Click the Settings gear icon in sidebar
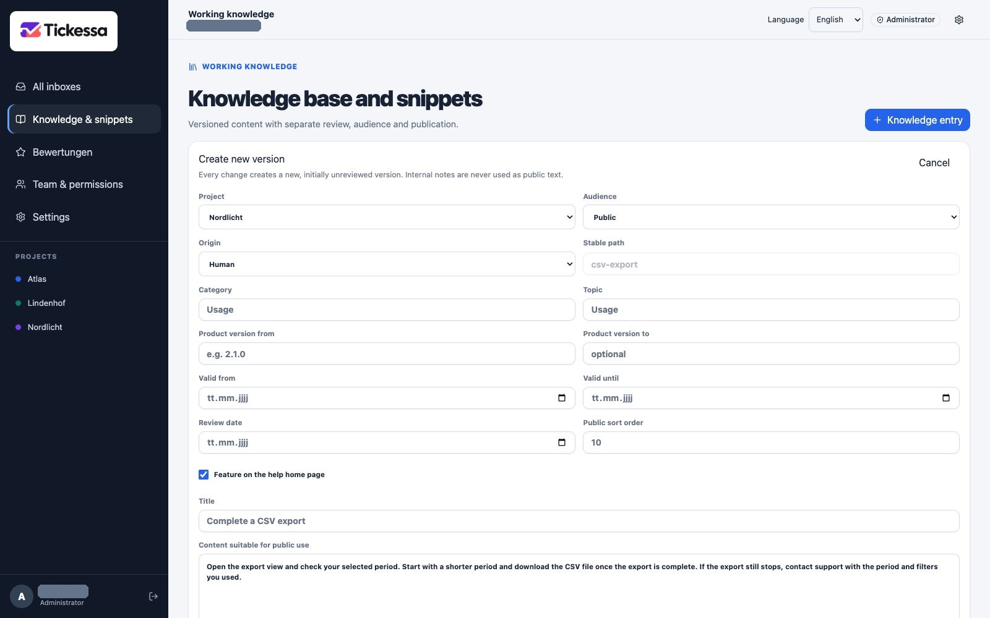 click(20, 217)
